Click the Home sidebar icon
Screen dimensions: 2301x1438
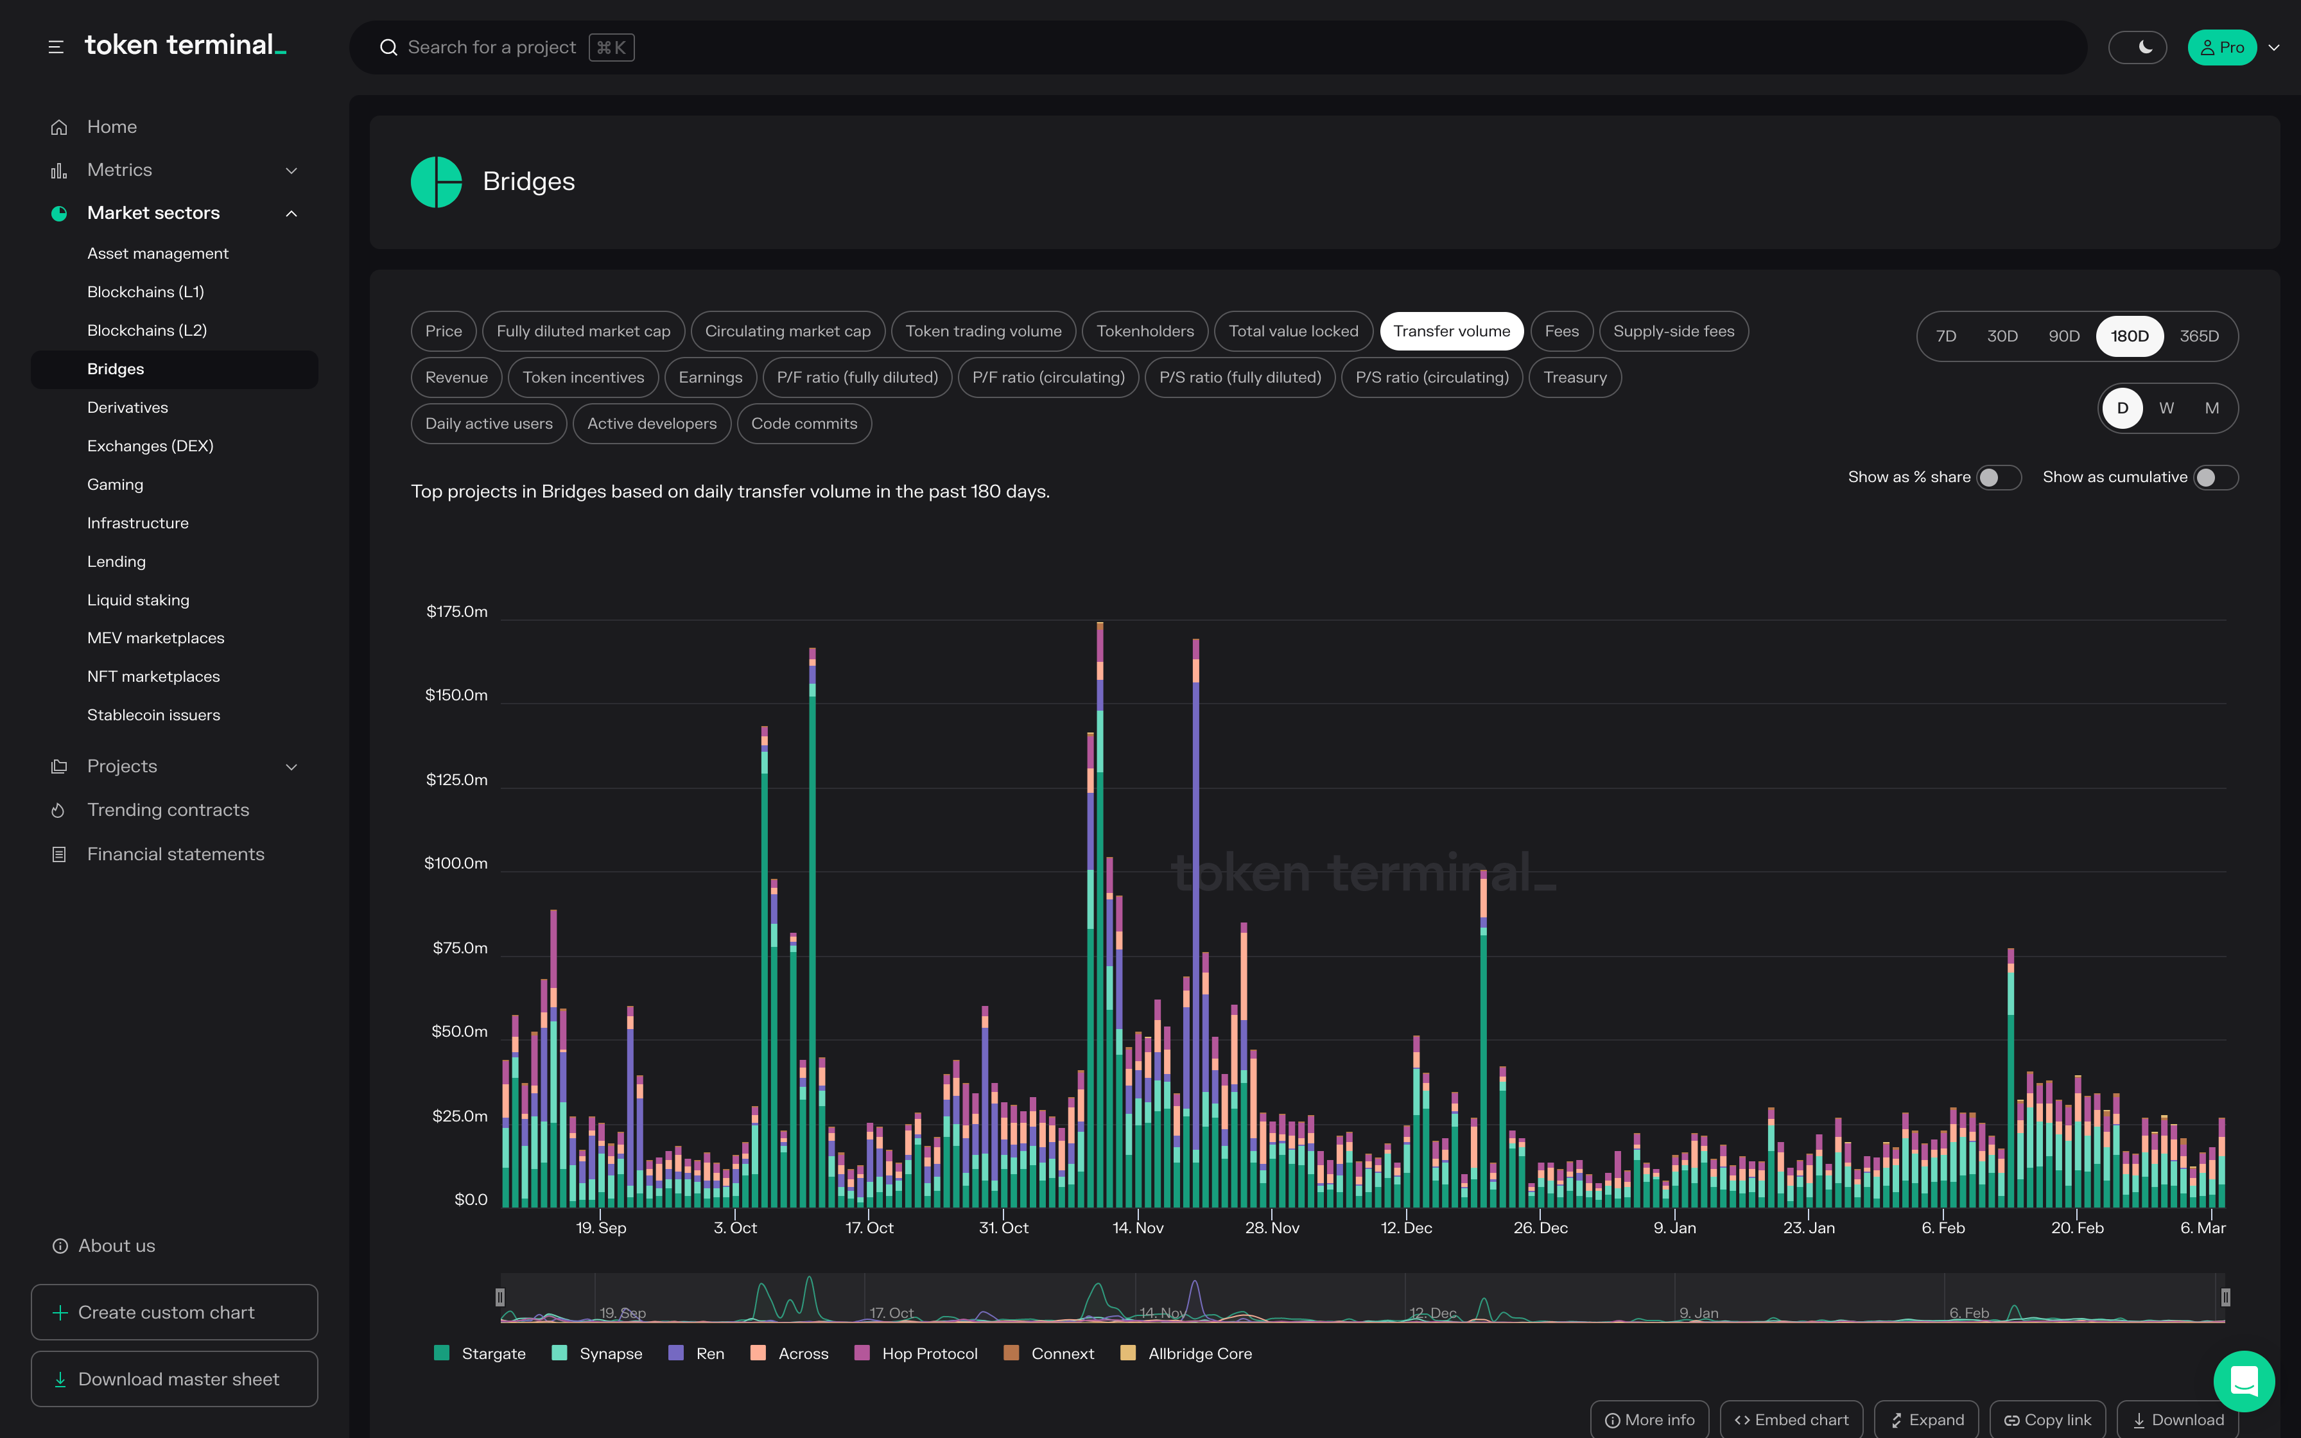59,126
